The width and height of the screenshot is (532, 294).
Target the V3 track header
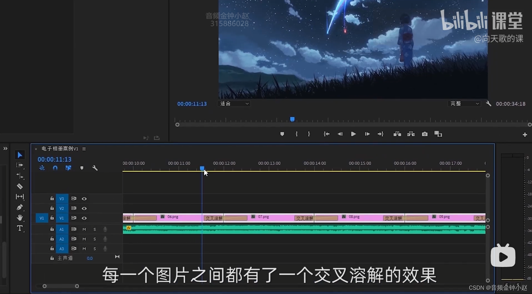62,199
